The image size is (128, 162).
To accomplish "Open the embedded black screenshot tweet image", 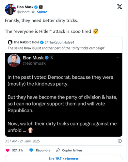I will click(x=64, y=95).
